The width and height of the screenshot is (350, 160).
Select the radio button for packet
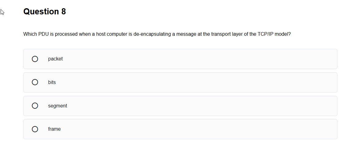[35, 59]
